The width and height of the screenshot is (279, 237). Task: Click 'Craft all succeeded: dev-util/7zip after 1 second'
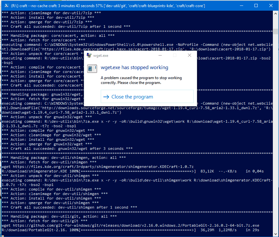(66, 26)
